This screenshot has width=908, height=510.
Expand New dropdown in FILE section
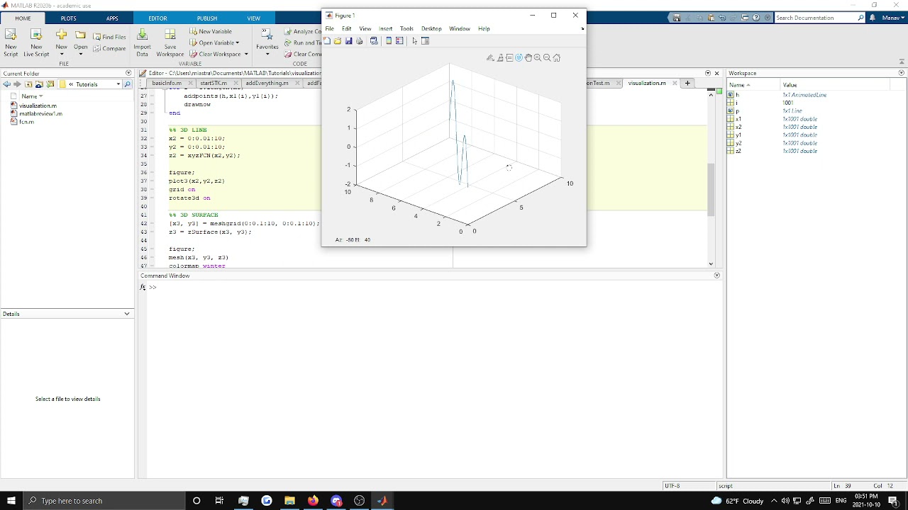point(61,55)
